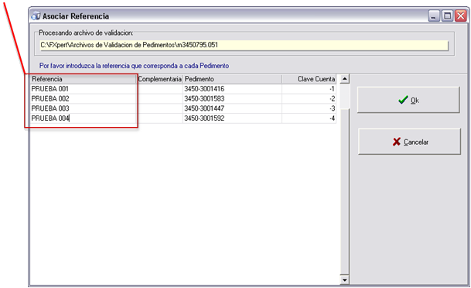Click the Cancelar button
Screen dimensions: 471x288
pos(409,142)
